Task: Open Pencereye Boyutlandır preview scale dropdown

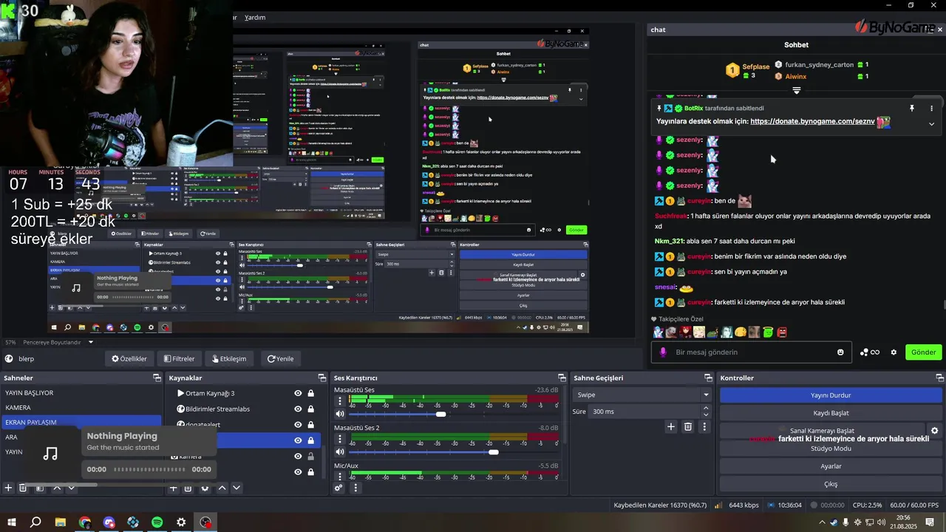Action: (x=58, y=342)
